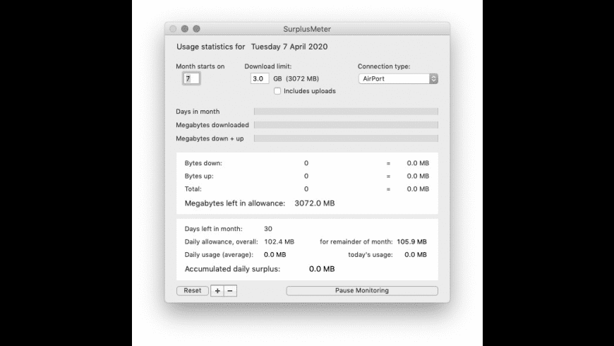614x346 pixels.
Task: Enable the Includes uploads checkbox
Action: (x=277, y=91)
